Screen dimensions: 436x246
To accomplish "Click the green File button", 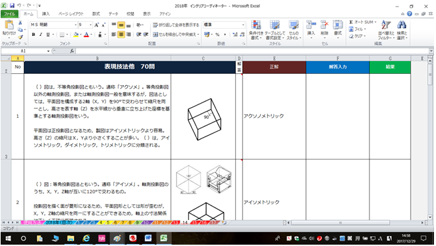I will pos(10,14).
